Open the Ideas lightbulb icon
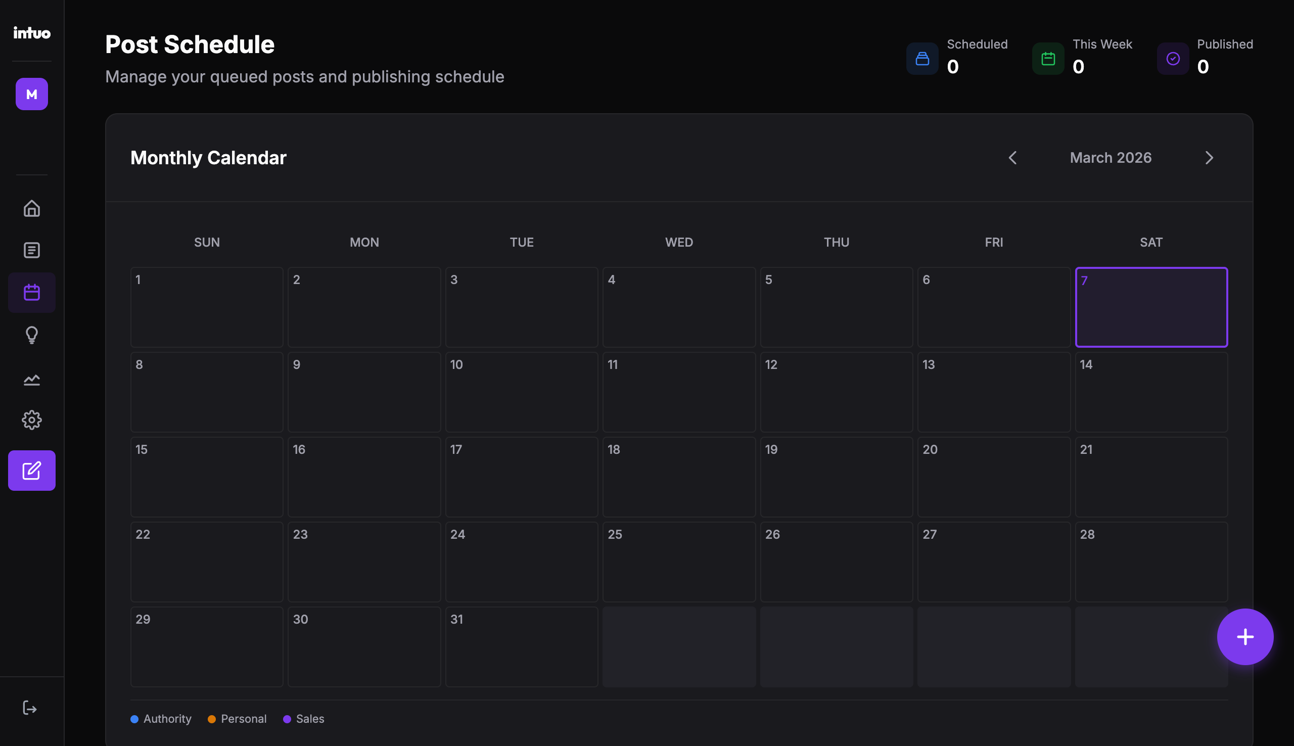Image resolution: width=1294 pixels, height=746 pixels. 32,335
